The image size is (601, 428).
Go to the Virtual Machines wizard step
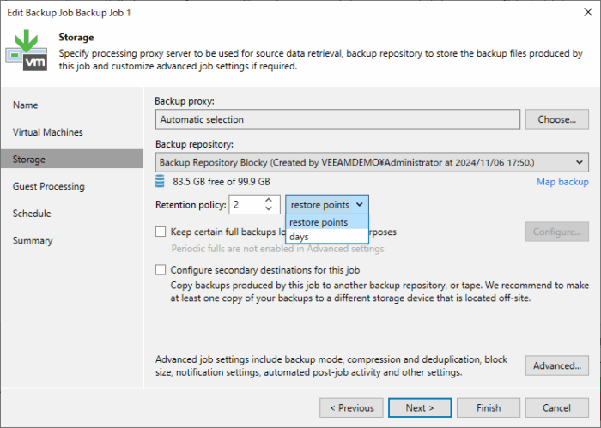[x=72, y=132]
